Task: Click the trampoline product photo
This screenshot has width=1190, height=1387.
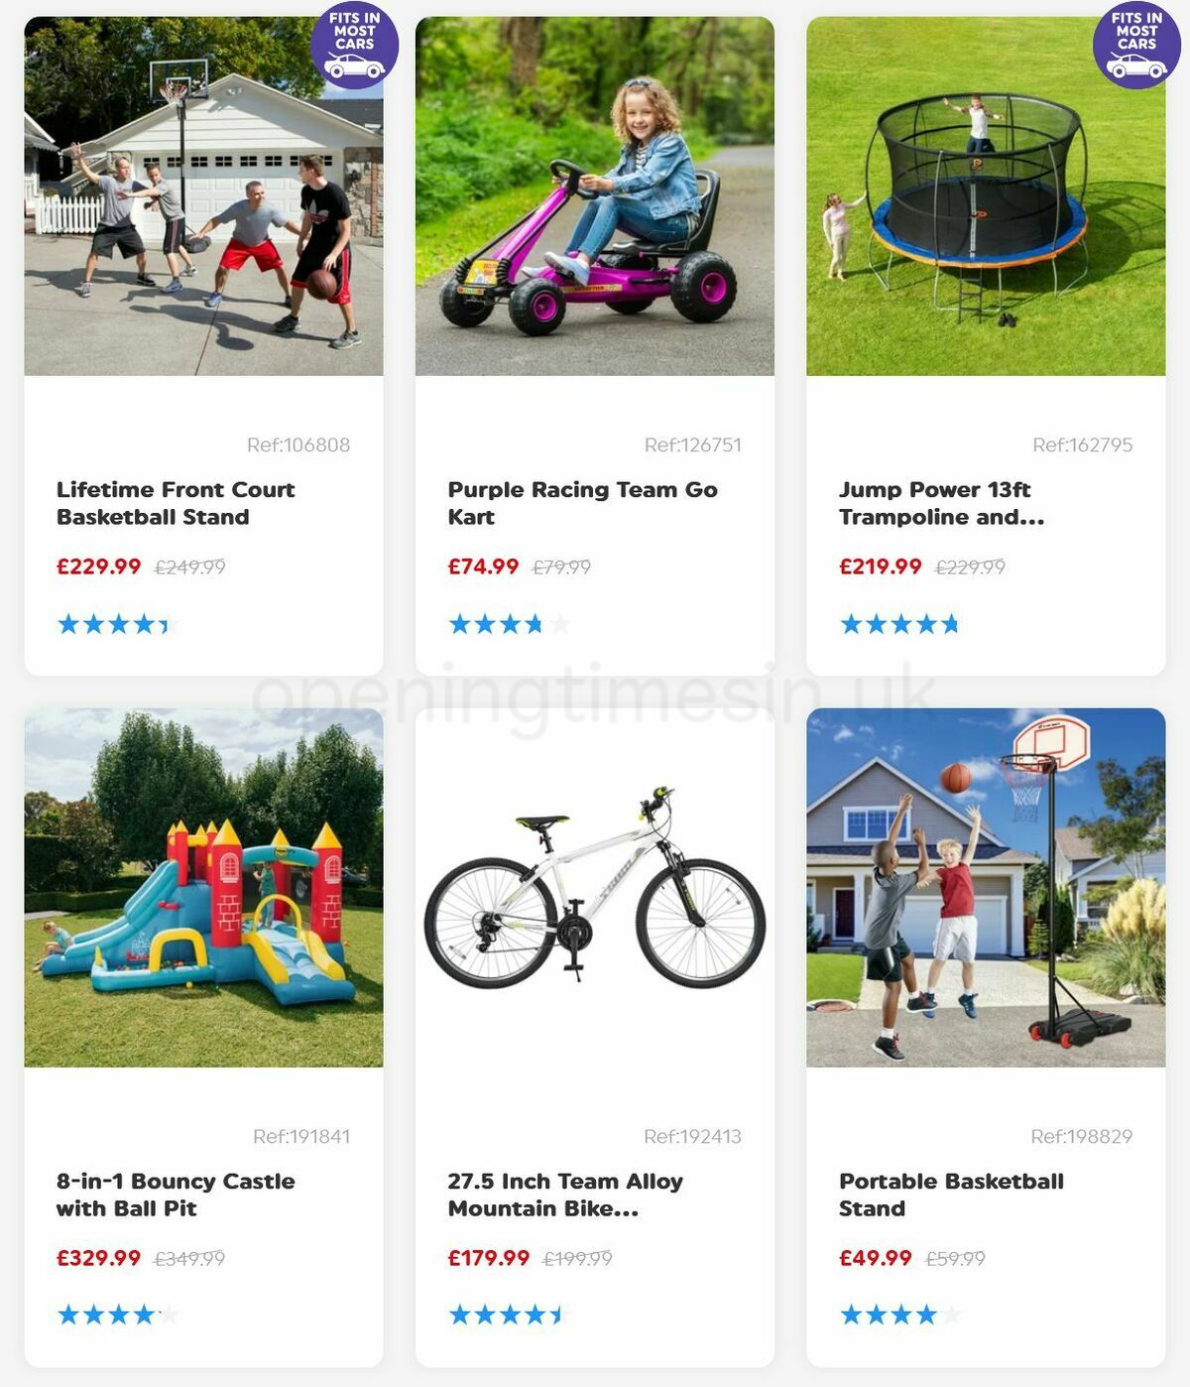Action: click(x=986, y=196)
